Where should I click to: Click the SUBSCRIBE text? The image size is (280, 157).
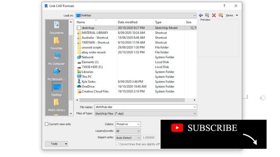coord(212,128)
